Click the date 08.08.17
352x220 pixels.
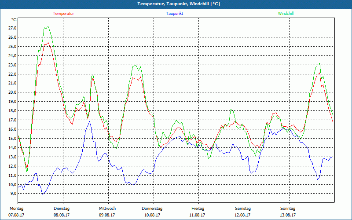[x=62, y=215]
